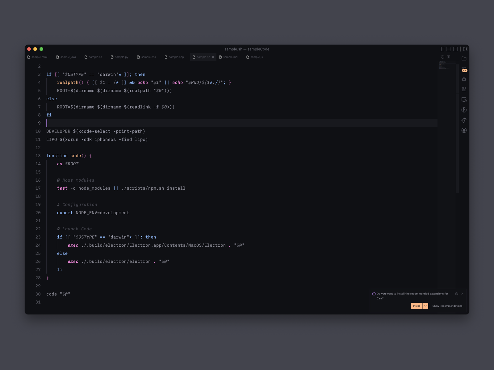
Task: Open Source Control icon with 10K badge
Action: click(x=464, y=69)
